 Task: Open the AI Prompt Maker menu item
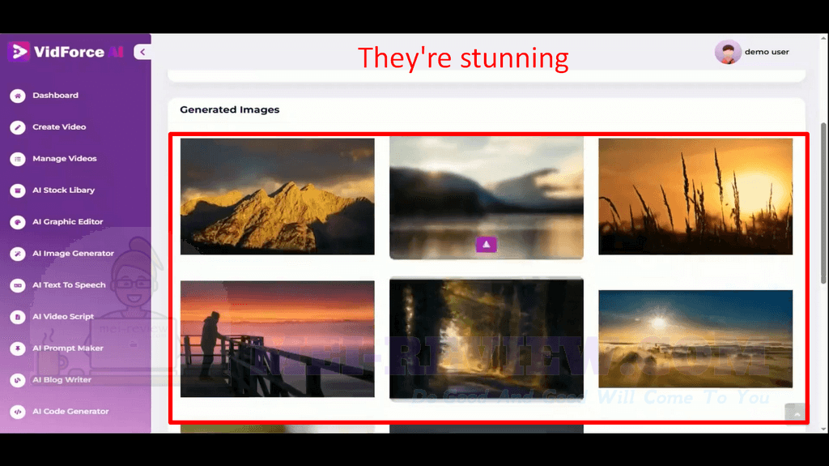(x=57, y=348)
